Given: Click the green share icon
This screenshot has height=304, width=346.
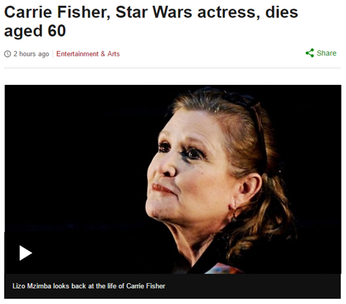Looking at the screenshot, I should [310, 53].
